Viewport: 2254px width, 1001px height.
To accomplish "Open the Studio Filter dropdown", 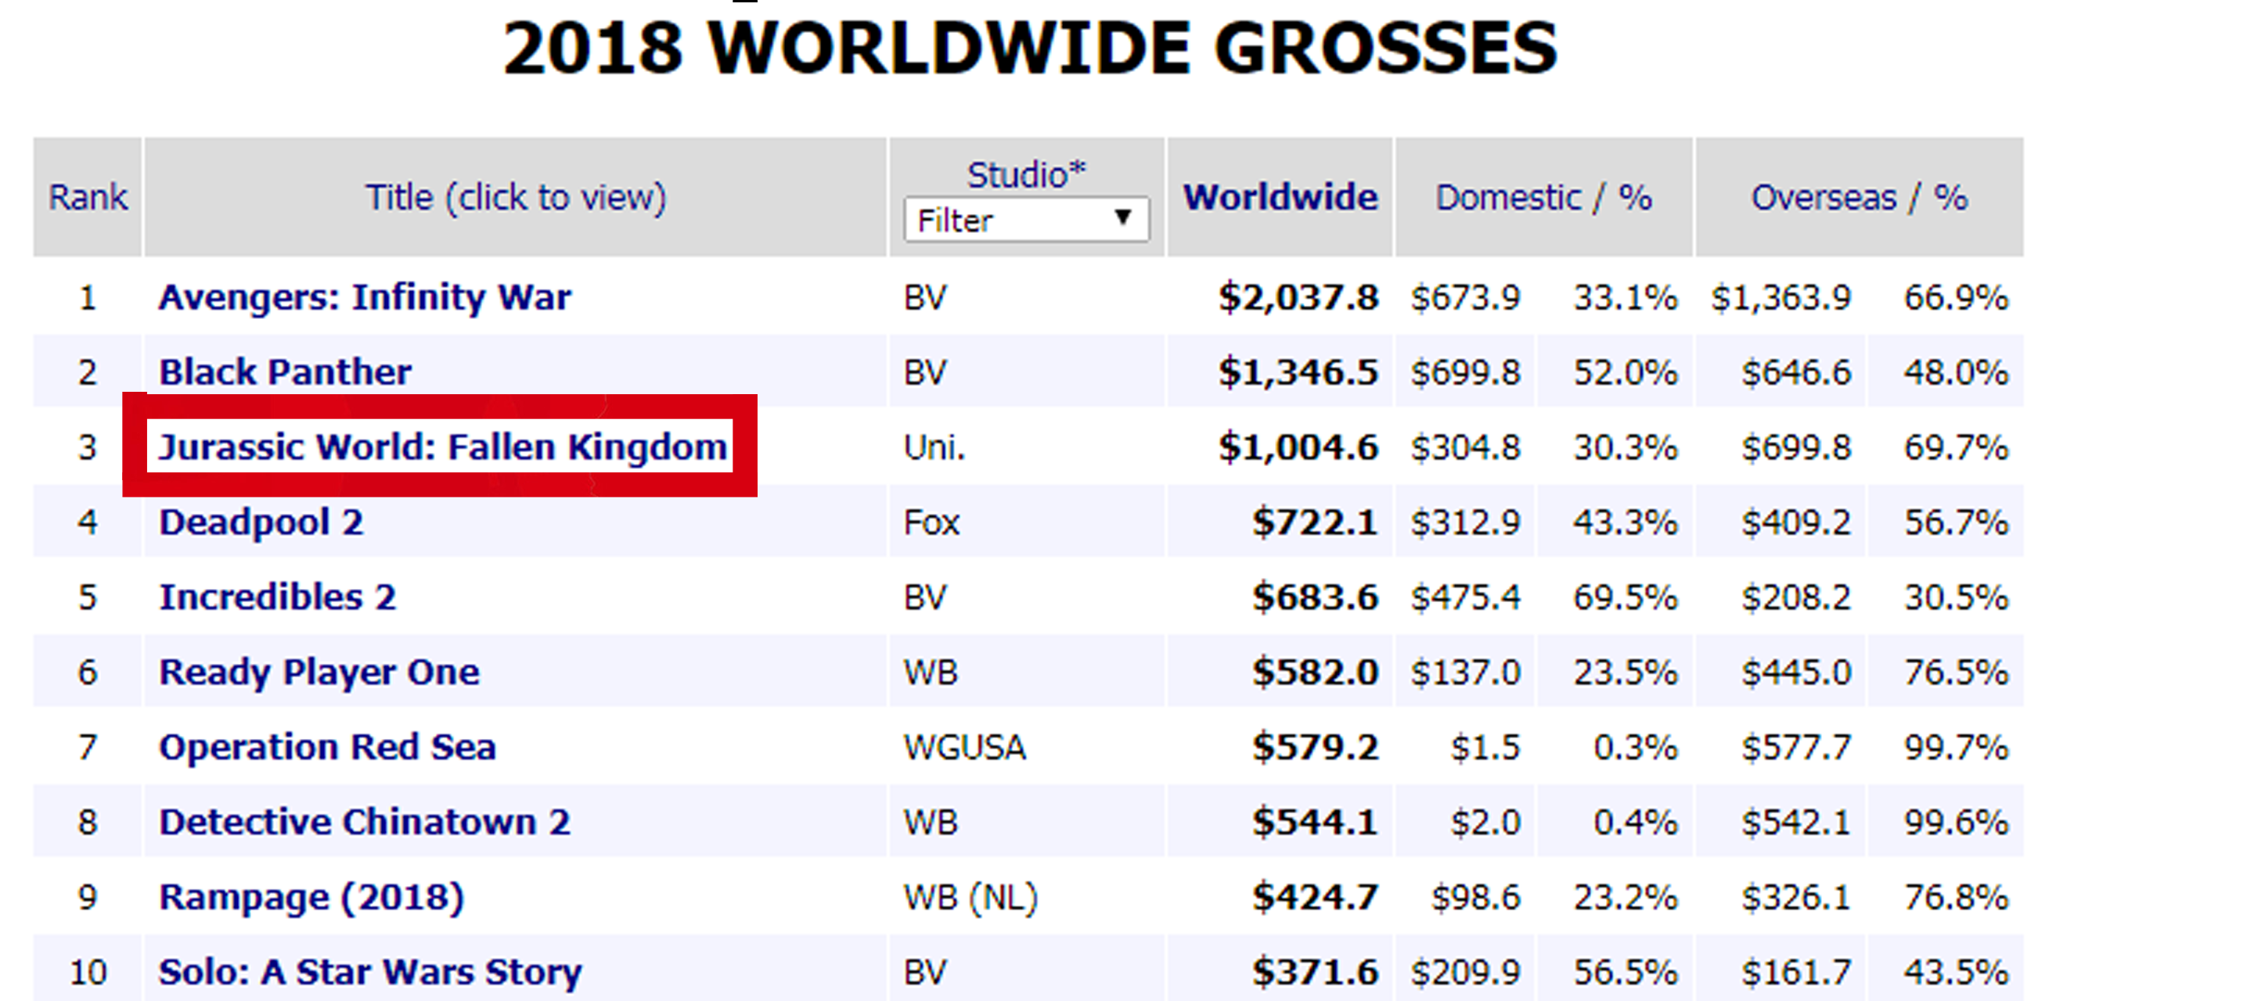I will (1025, 220).
